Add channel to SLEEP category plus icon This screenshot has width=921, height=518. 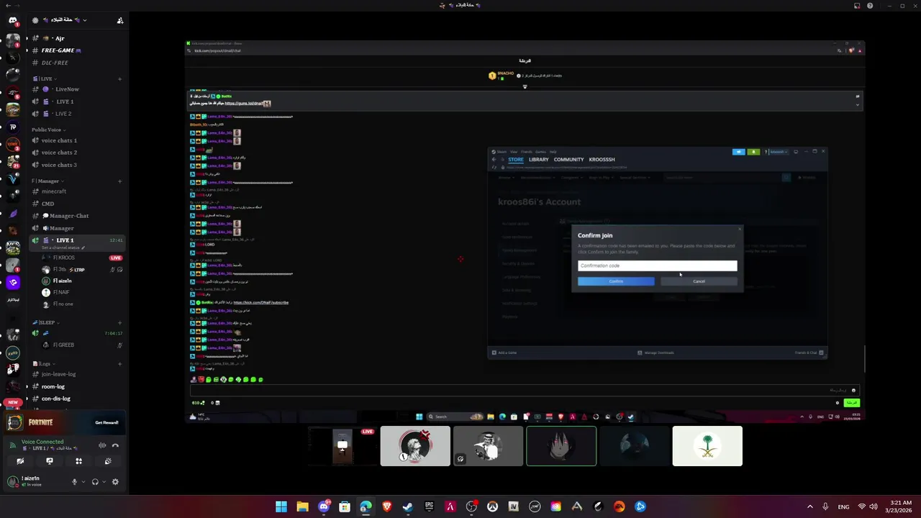click(119, 323)
